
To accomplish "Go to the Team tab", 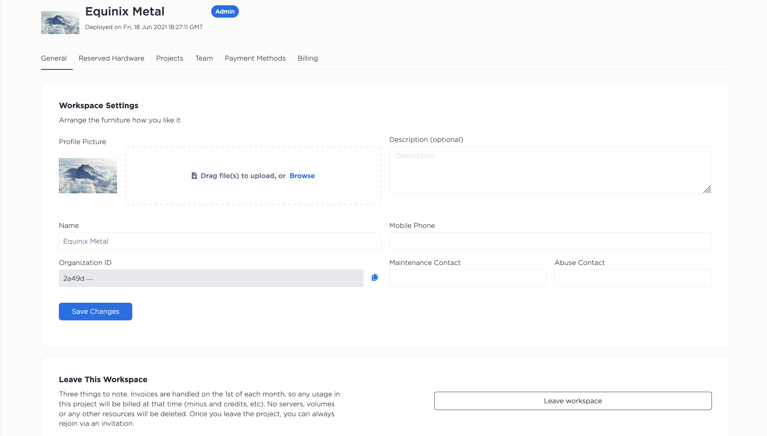I will coord(204,58).
